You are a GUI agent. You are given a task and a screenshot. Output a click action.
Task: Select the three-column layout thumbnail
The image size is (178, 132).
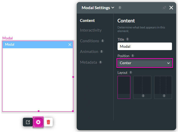(163, 87)
